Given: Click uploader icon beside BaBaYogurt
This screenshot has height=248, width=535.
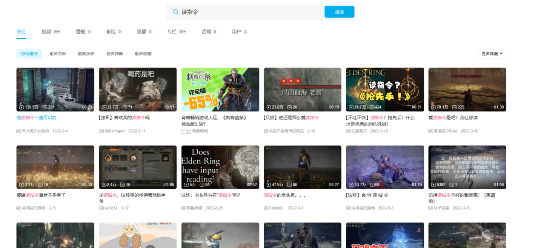Looking at the screenshot, I should (101, 131).
